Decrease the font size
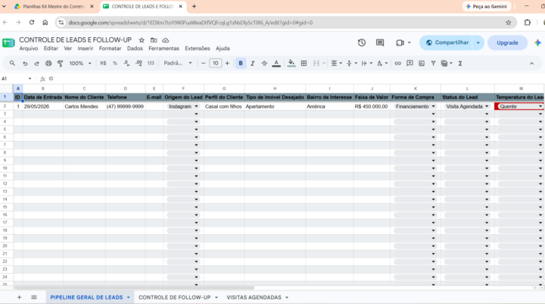 204,64
